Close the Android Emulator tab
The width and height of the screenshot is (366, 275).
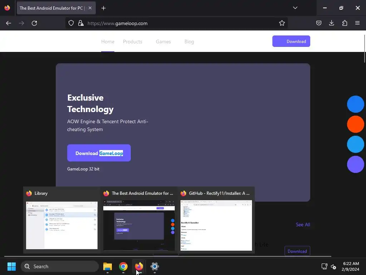click(90, 8)
